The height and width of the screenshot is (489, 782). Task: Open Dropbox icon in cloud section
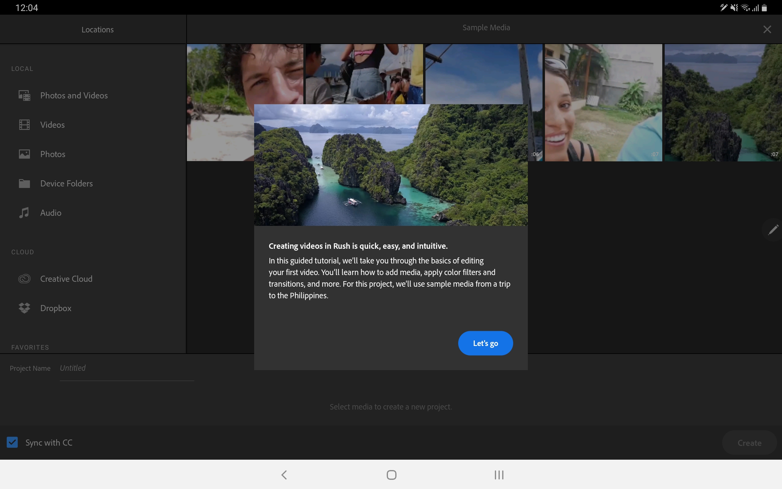tap(24, 308)
